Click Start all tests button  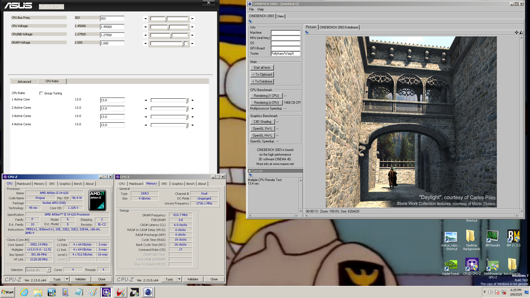click(262, 68)
